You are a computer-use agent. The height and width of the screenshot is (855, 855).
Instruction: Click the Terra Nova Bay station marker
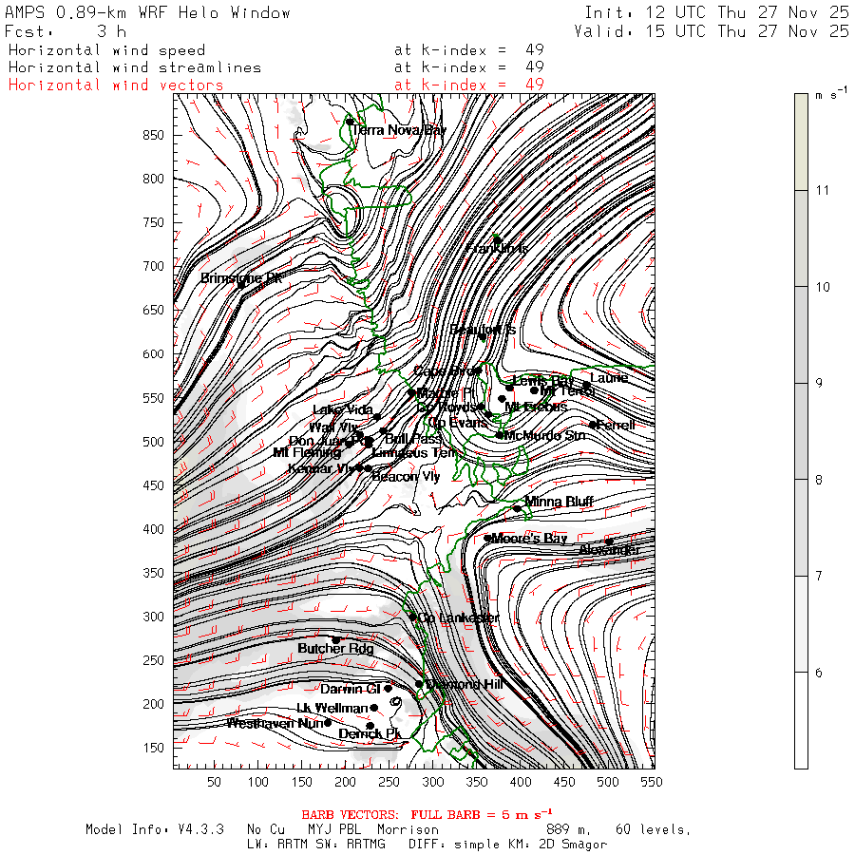[x=350, y=122]
